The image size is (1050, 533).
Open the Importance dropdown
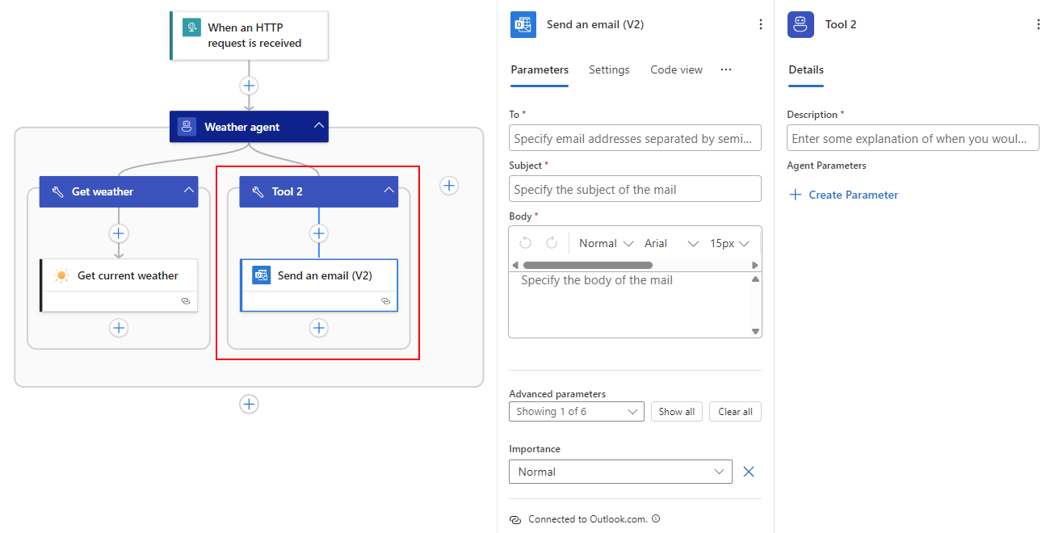click(x=620, y=472)
